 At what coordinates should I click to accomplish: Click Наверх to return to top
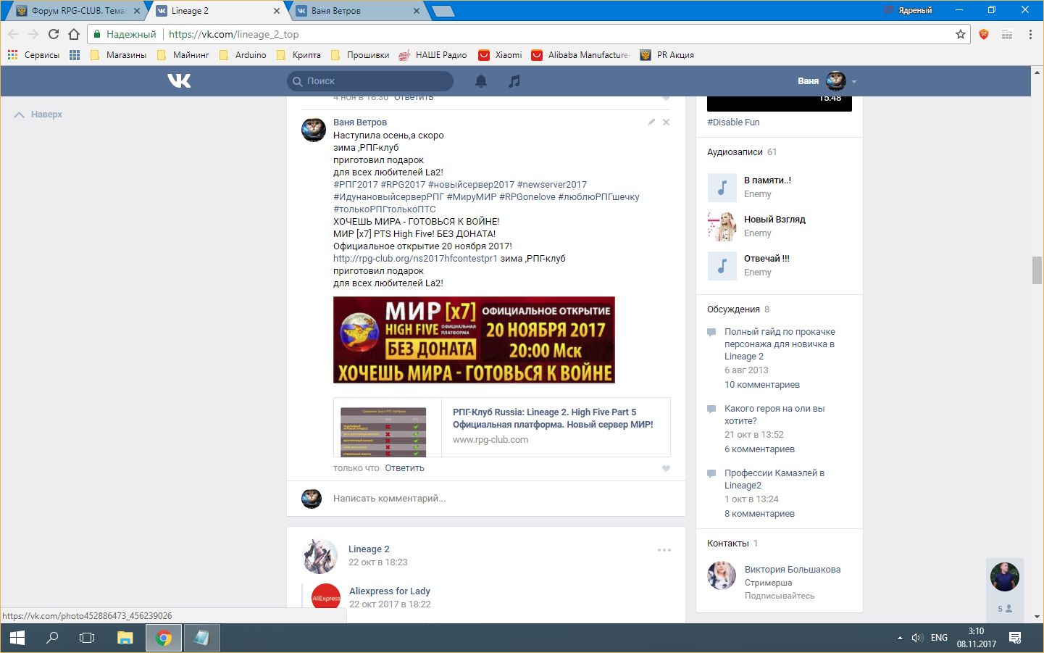(x=39, y=115)
